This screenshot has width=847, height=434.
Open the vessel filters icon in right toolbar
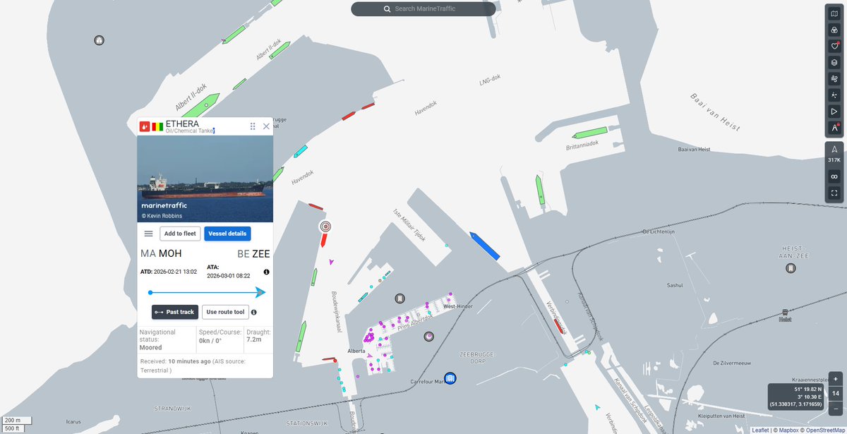[834, 30]
